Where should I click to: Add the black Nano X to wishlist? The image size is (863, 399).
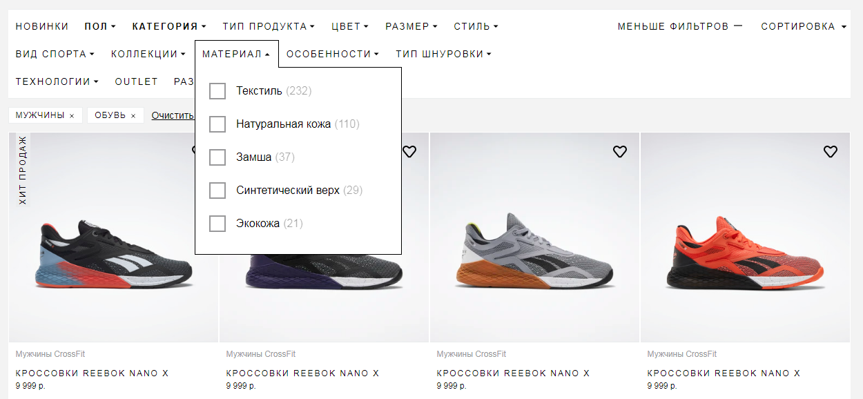coord(199,152)
